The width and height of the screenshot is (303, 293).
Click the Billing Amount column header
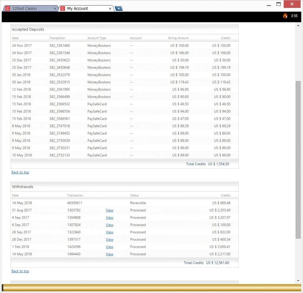pos(178,38)
